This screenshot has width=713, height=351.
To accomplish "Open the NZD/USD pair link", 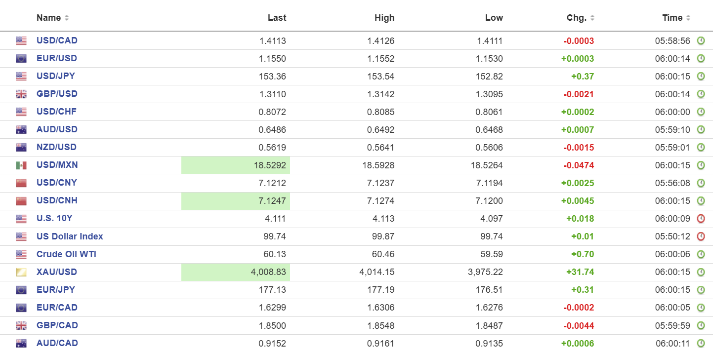I will pos(56,147).
